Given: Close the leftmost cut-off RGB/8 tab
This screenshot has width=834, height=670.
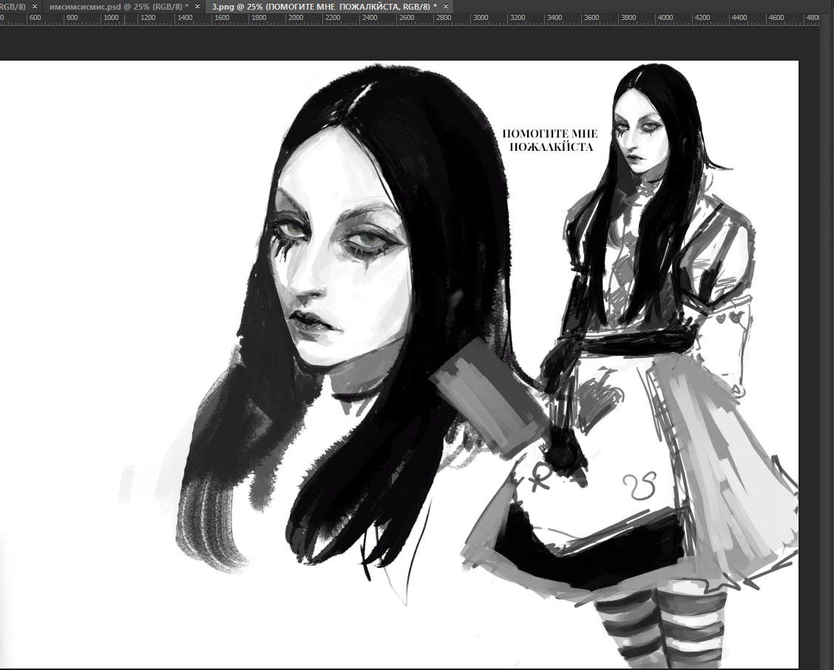Looking at the screenshot, I should (35, 7).
